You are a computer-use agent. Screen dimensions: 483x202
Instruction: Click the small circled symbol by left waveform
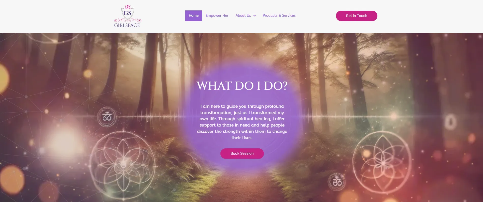107,117
